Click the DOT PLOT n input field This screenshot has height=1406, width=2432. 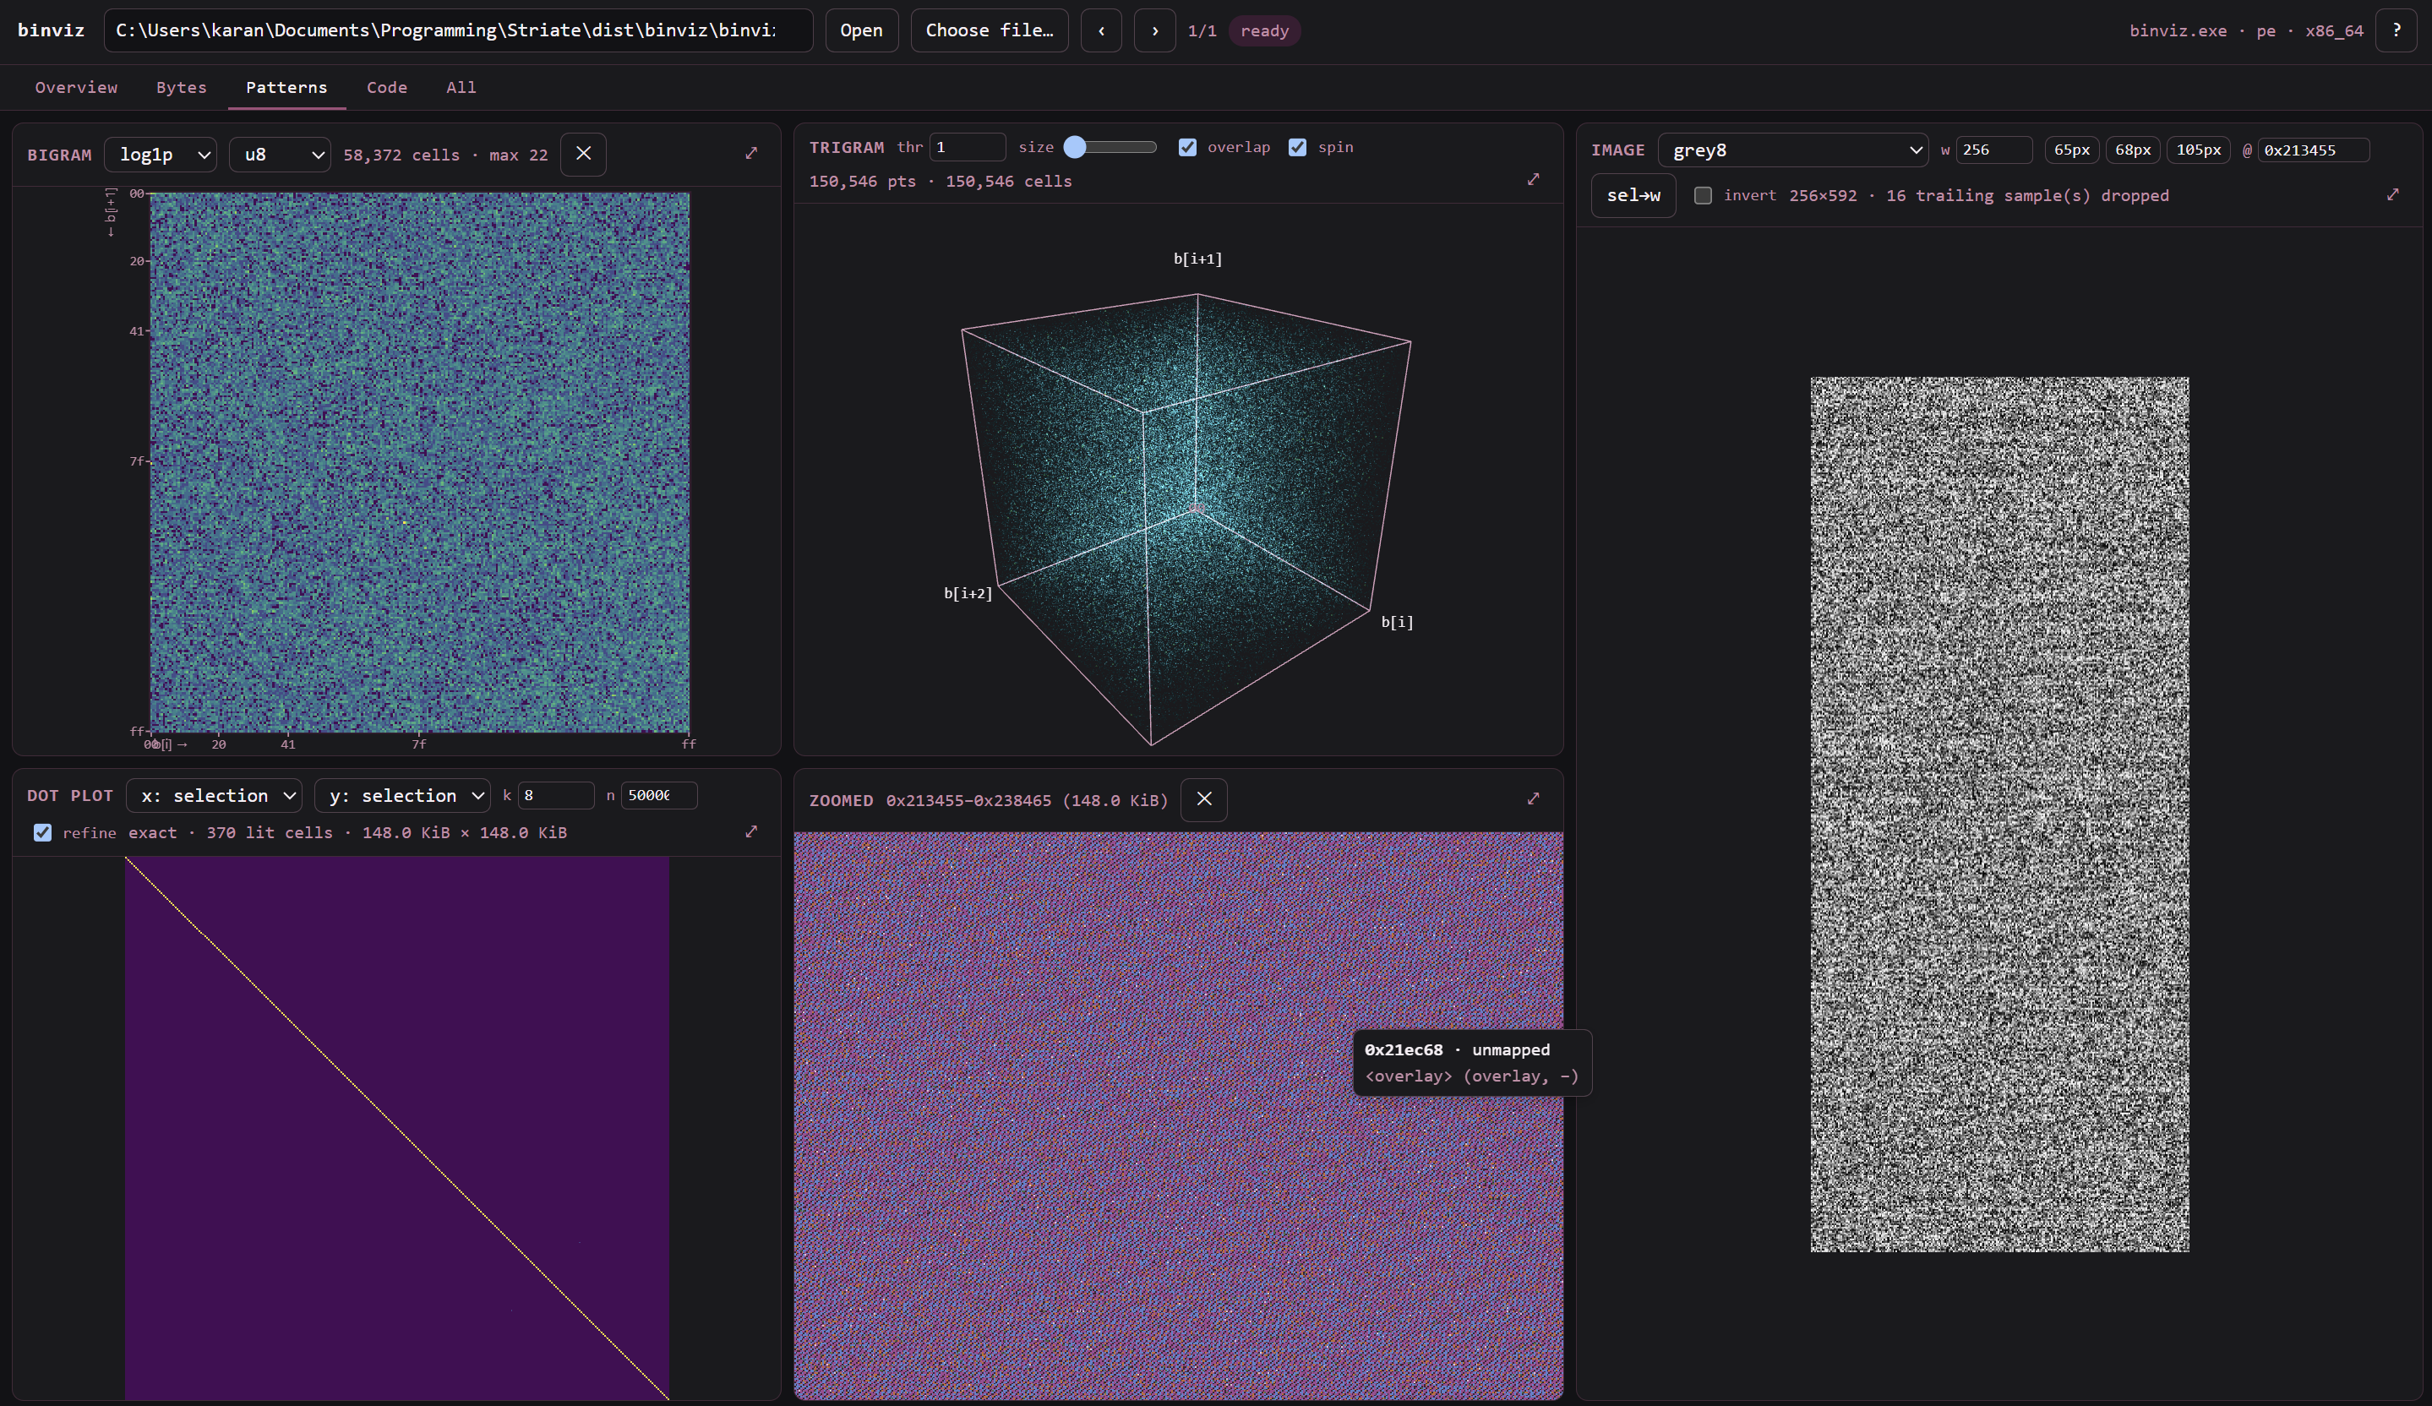(659, 795)
